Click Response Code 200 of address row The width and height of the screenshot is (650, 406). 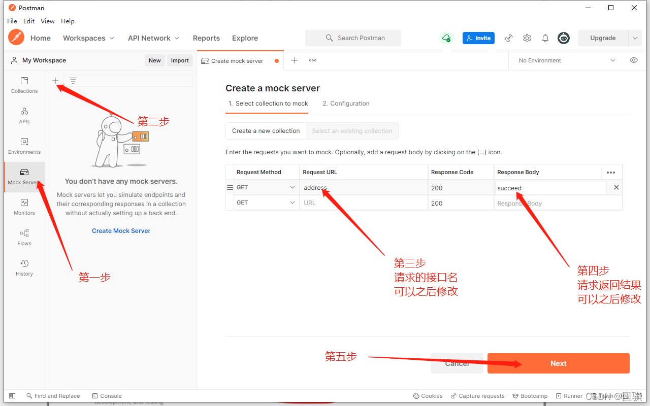coord(461,188)
